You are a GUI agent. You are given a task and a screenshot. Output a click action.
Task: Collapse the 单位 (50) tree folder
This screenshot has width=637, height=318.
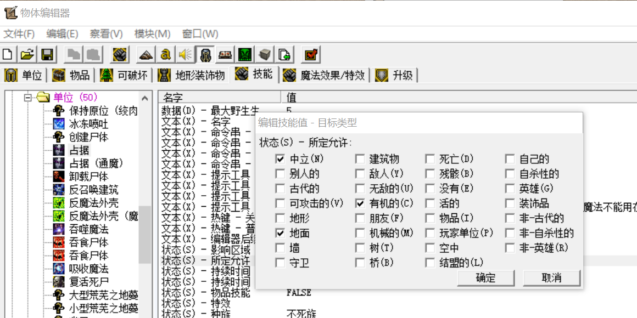point(28,98)
